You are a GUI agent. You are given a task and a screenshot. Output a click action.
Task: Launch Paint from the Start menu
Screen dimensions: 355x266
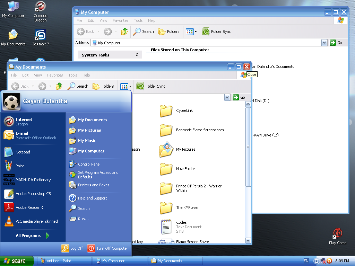click(x=19, y=166)
